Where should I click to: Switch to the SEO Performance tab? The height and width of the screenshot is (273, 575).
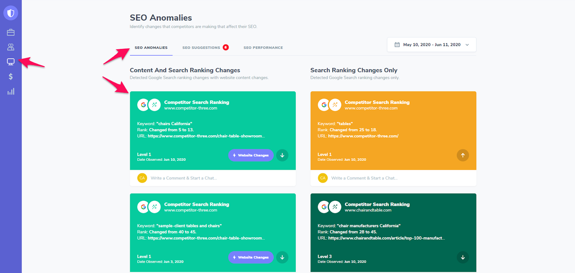coord(263,48)
